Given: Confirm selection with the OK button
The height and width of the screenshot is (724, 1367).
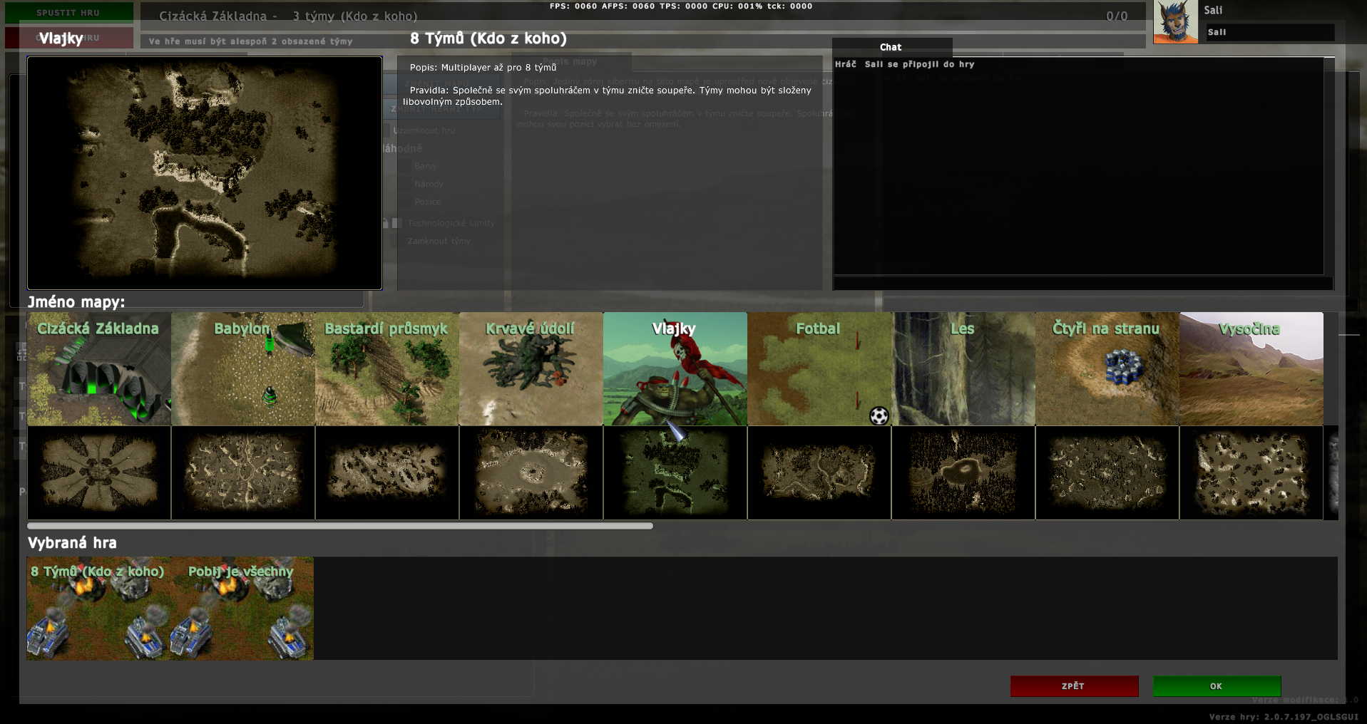Looking at the screenshot, I should 1217,686.
